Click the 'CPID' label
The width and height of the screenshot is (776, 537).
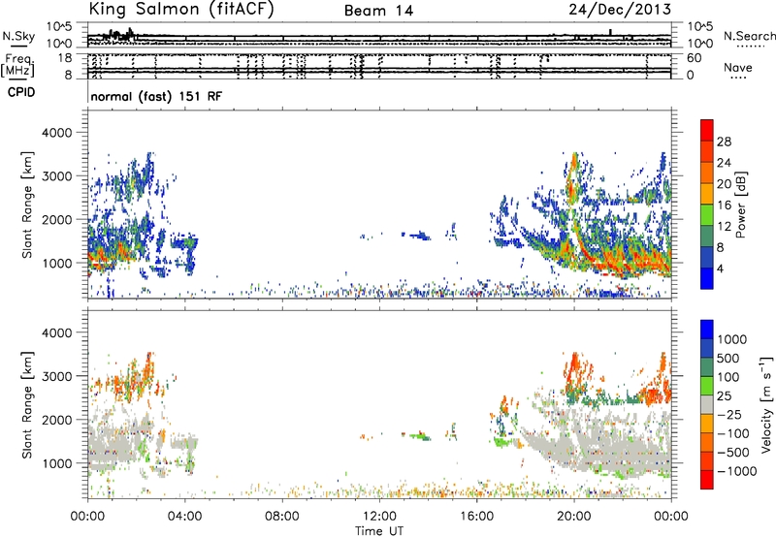click(x=21, y=92)
